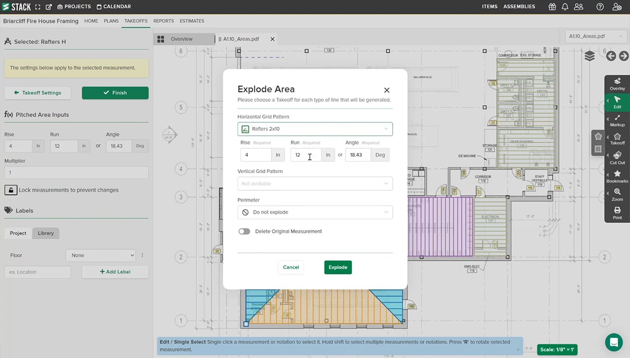The image size is (630, 358).
Task: Select the Library labels tab
Action: [x=46, y=233]
